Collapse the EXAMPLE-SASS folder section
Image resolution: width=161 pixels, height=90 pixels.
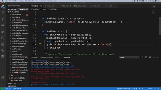click(x=17, y=12)
